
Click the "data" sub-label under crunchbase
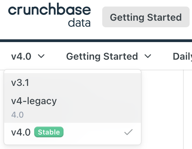[79, 23]
